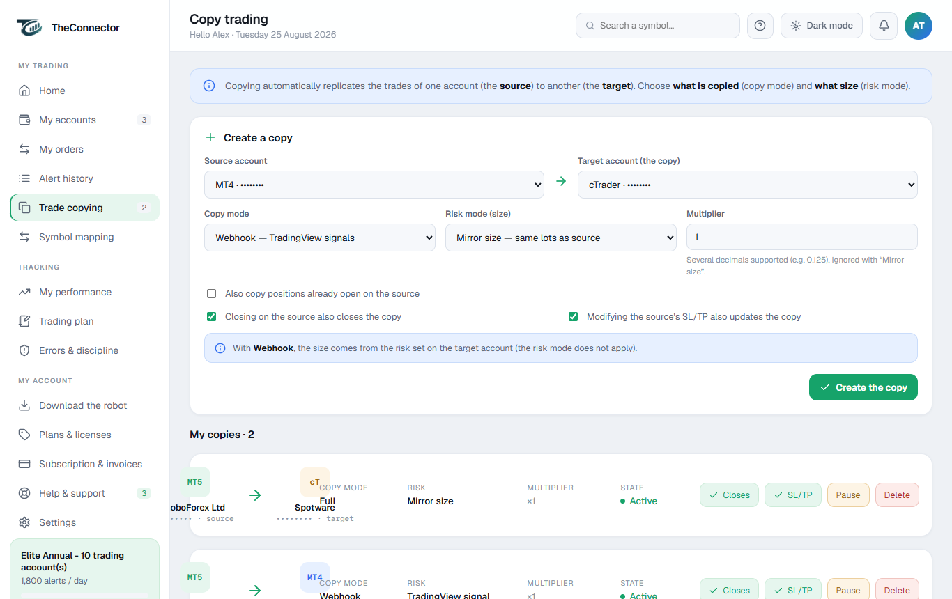The width and height of the screenshot is (952, 599).
Task: Click info icon in top banner
Action: pos(209,86)
